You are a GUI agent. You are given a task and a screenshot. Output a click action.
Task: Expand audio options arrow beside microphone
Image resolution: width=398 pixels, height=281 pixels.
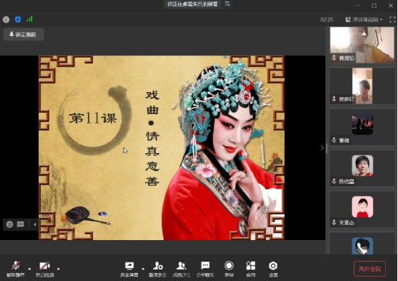tap(29, 269)
